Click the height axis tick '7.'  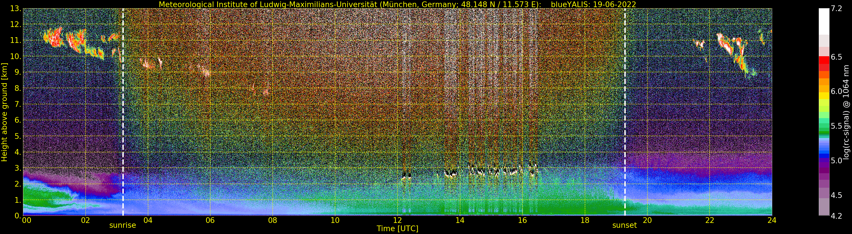pyautogui.click(x=18, y=104)
